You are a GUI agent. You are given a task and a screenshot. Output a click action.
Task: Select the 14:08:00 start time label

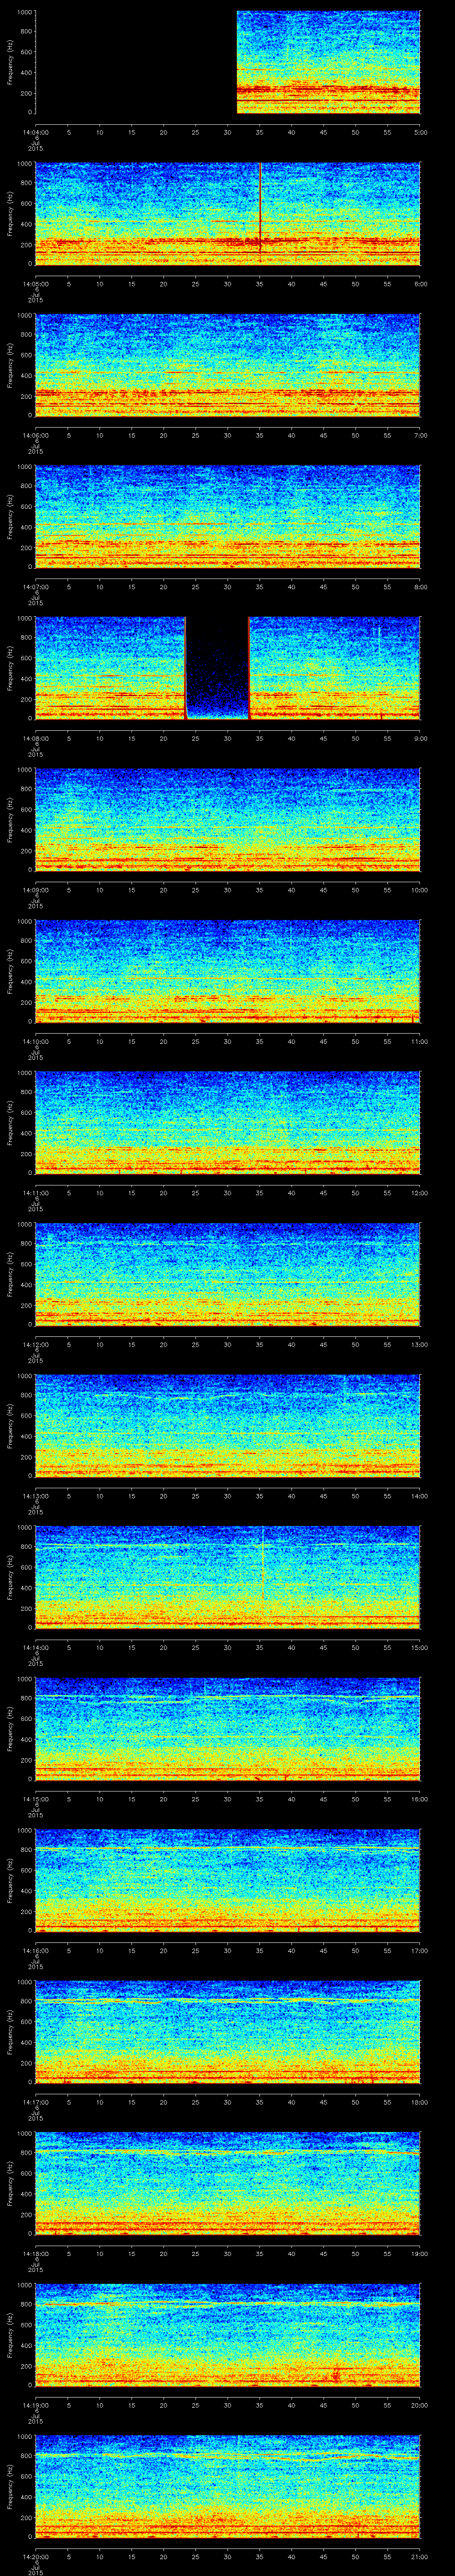[x=35, y=738]
